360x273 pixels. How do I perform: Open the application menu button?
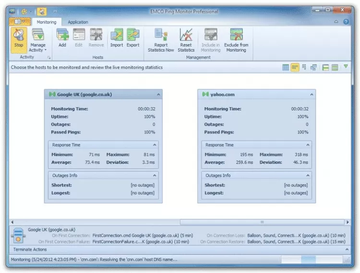[x=20, y=22]
